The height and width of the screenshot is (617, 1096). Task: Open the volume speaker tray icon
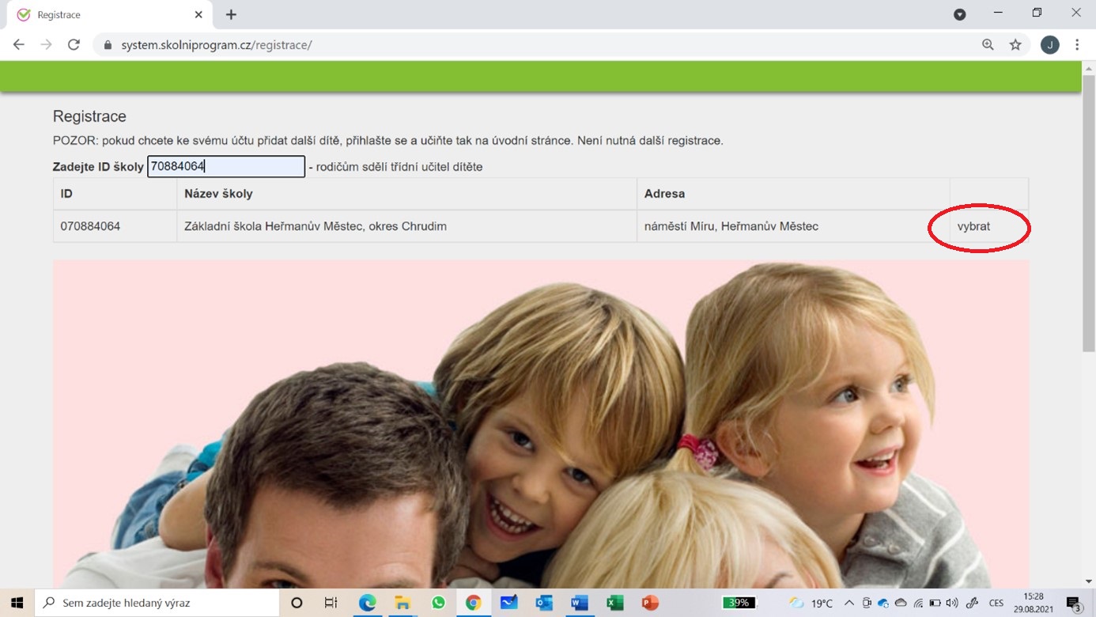coord(951,603)
